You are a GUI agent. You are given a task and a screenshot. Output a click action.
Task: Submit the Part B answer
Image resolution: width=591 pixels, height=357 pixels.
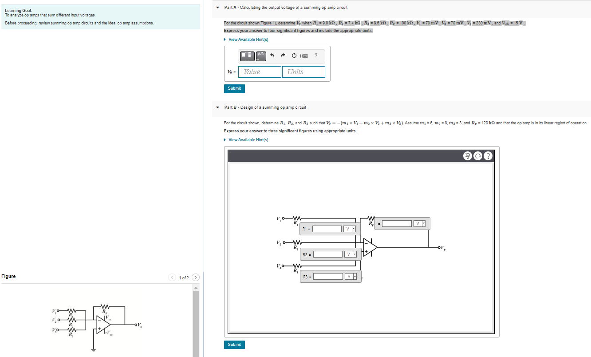(x=234, y=345)
